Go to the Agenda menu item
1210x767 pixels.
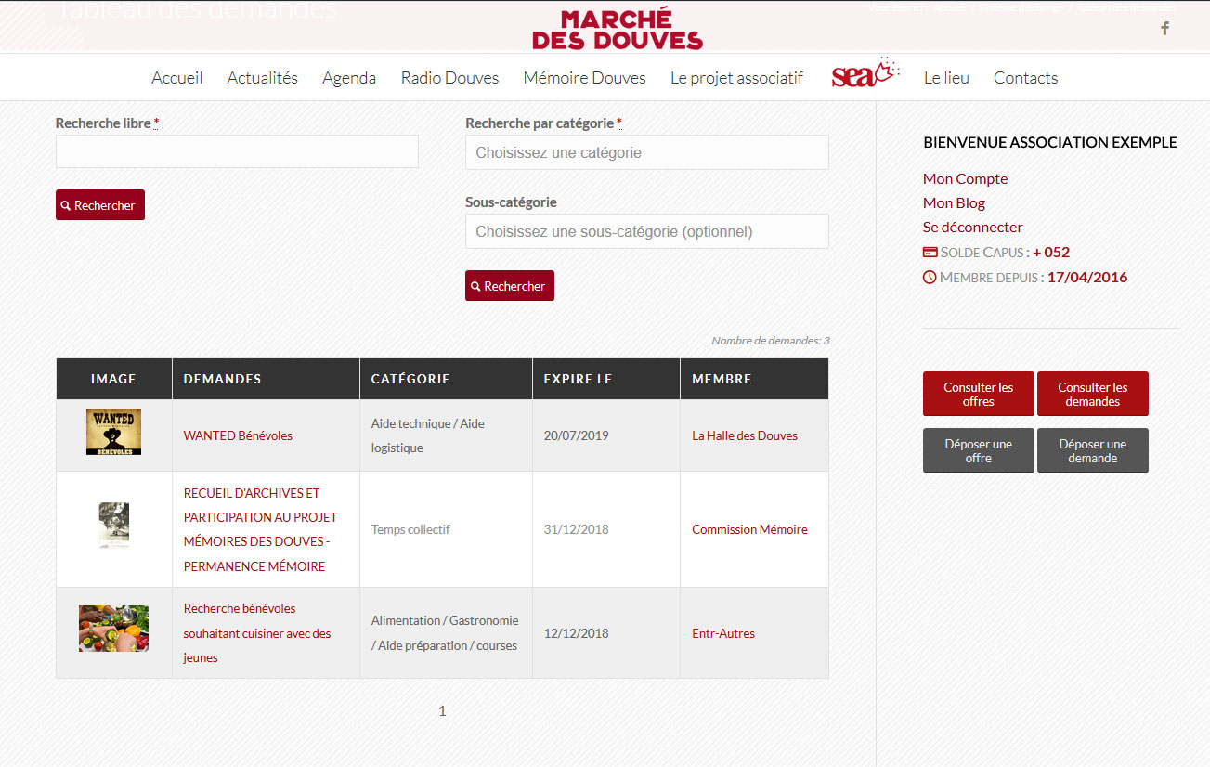[349, 78]
